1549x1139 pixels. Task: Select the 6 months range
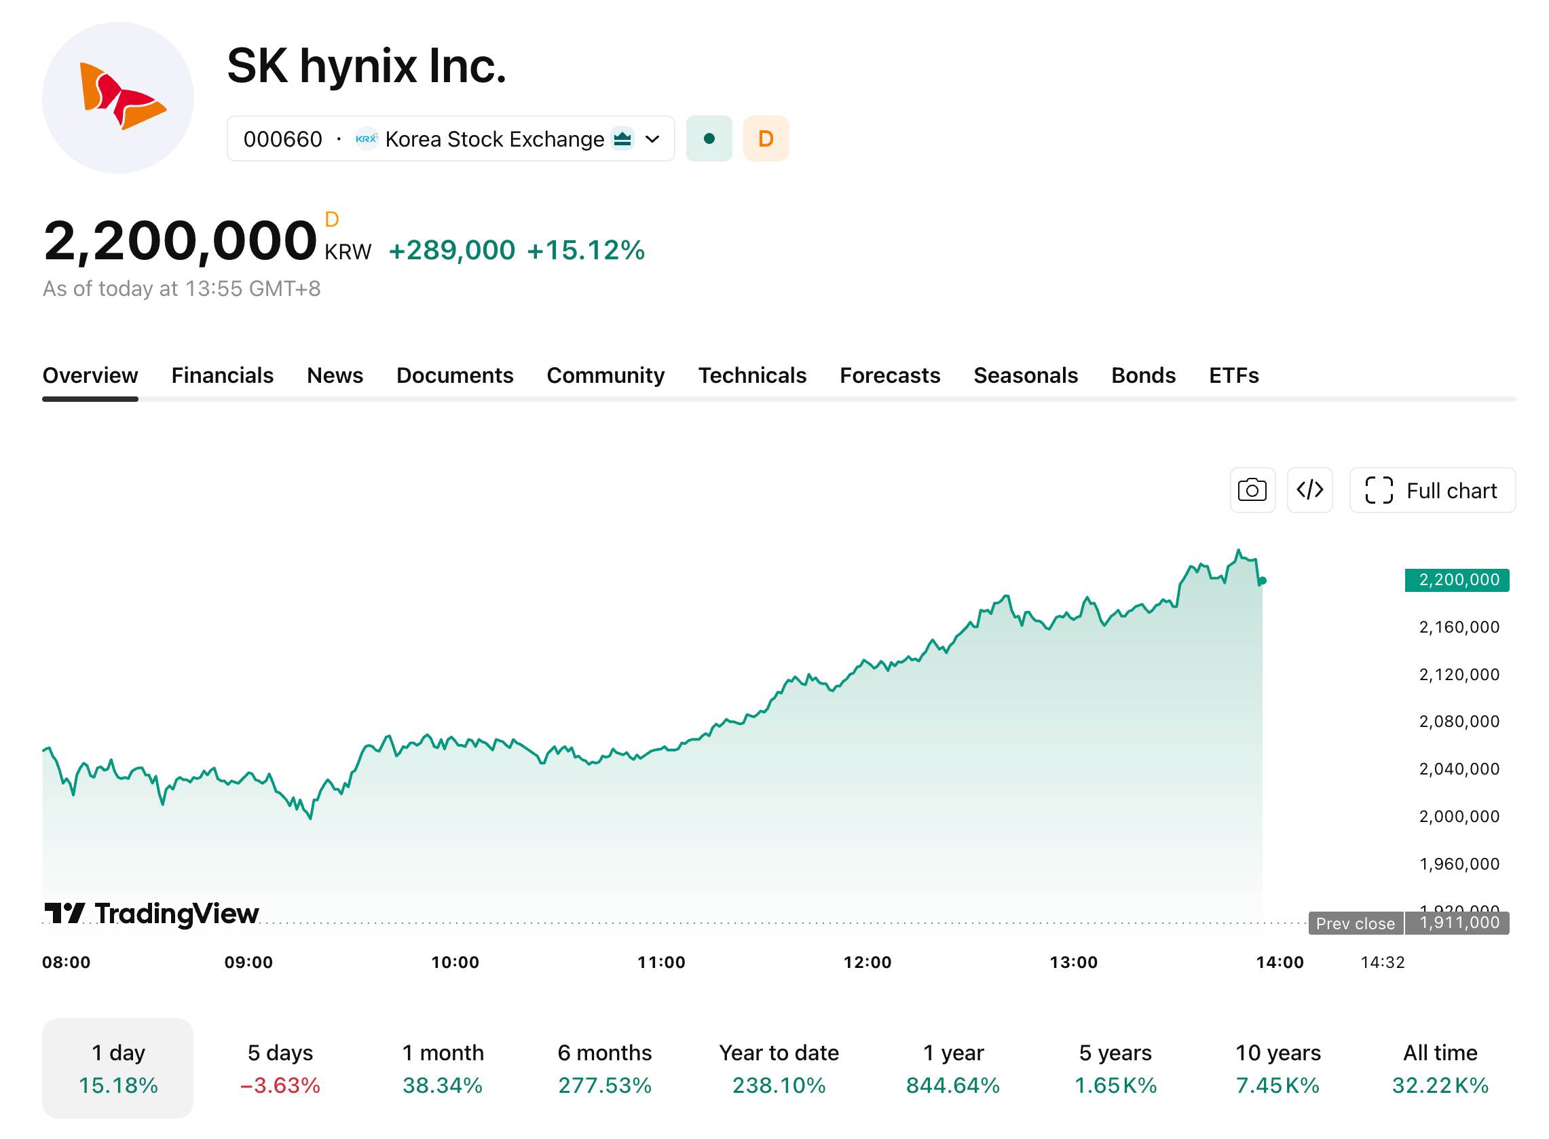[x=605, y=1068]
